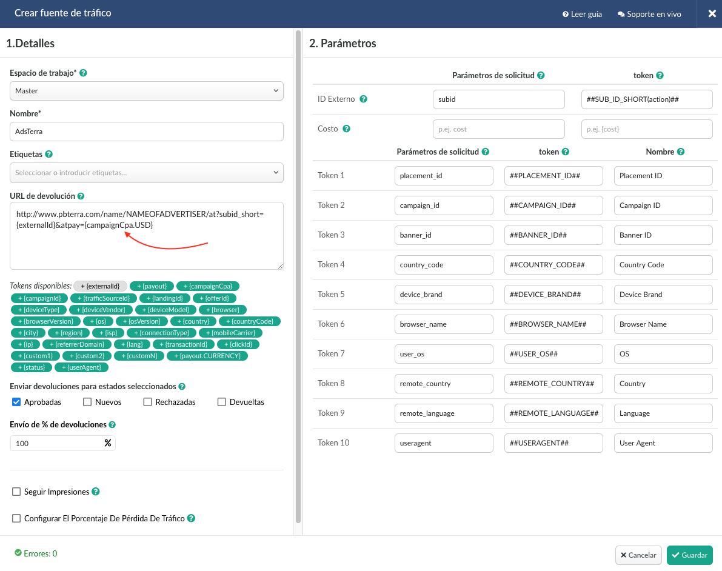Click help icon beside Nombre column header
722x571 pixels.
pyautogui.click(x=681, y=152)
